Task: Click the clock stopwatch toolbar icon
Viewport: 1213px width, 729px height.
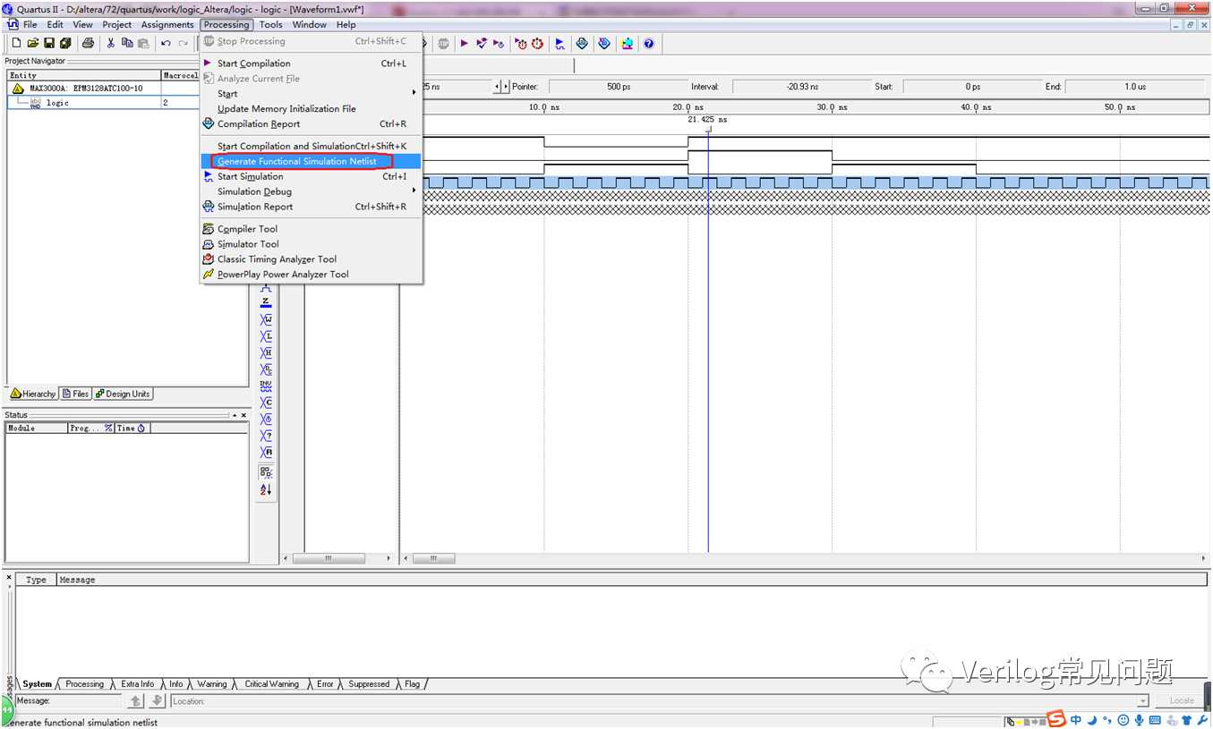Action: coord(537,43)
